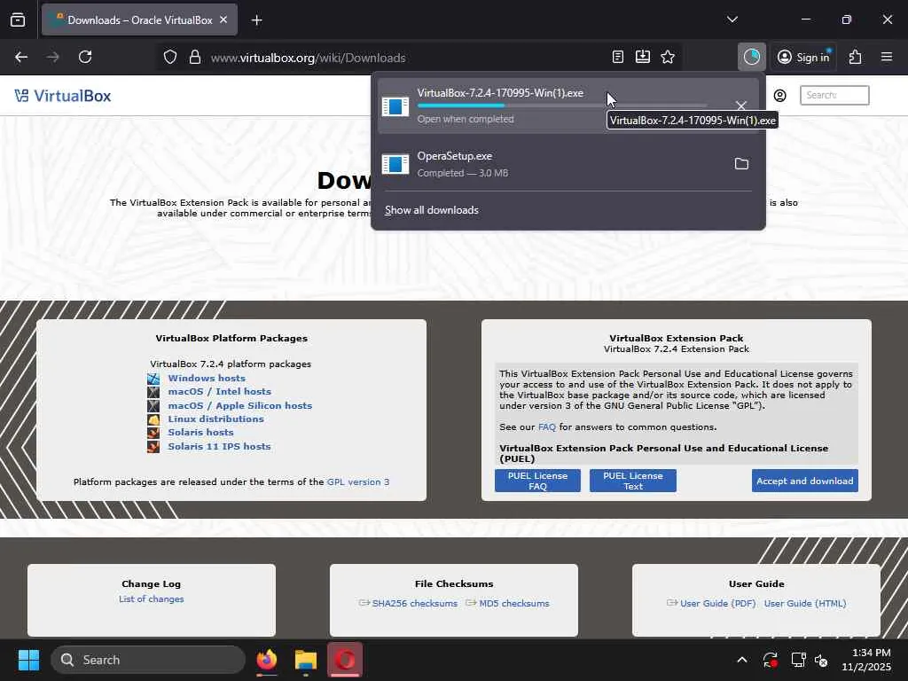Screen dimensions: 908x681
Task: Click the OperaSetup.exe file type icon
Action: [395, 164]
